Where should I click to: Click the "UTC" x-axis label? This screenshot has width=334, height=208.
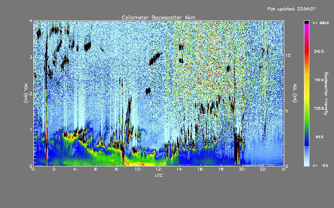[159, 175]
